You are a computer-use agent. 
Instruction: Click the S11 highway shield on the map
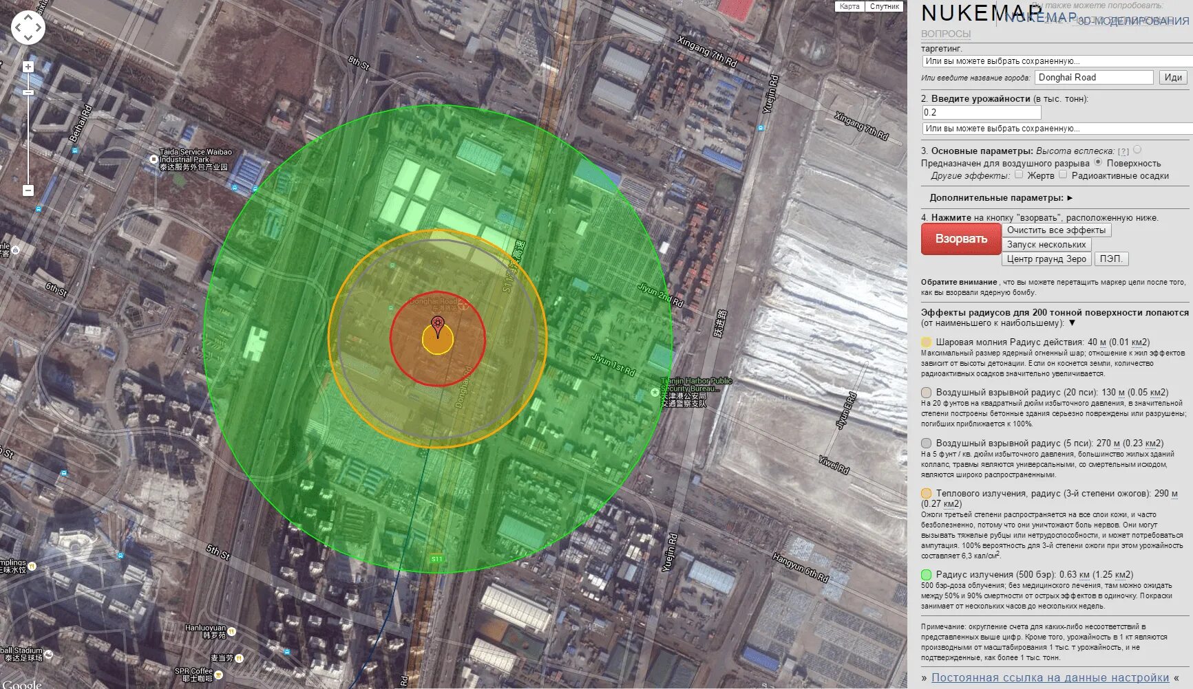[436, 559]
